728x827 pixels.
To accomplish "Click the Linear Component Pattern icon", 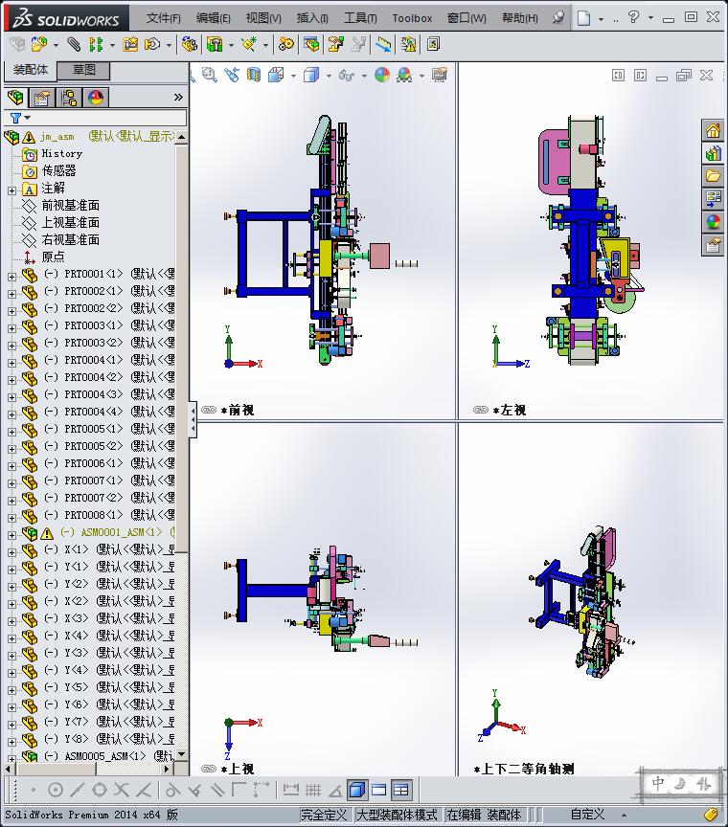I will 96,44.
